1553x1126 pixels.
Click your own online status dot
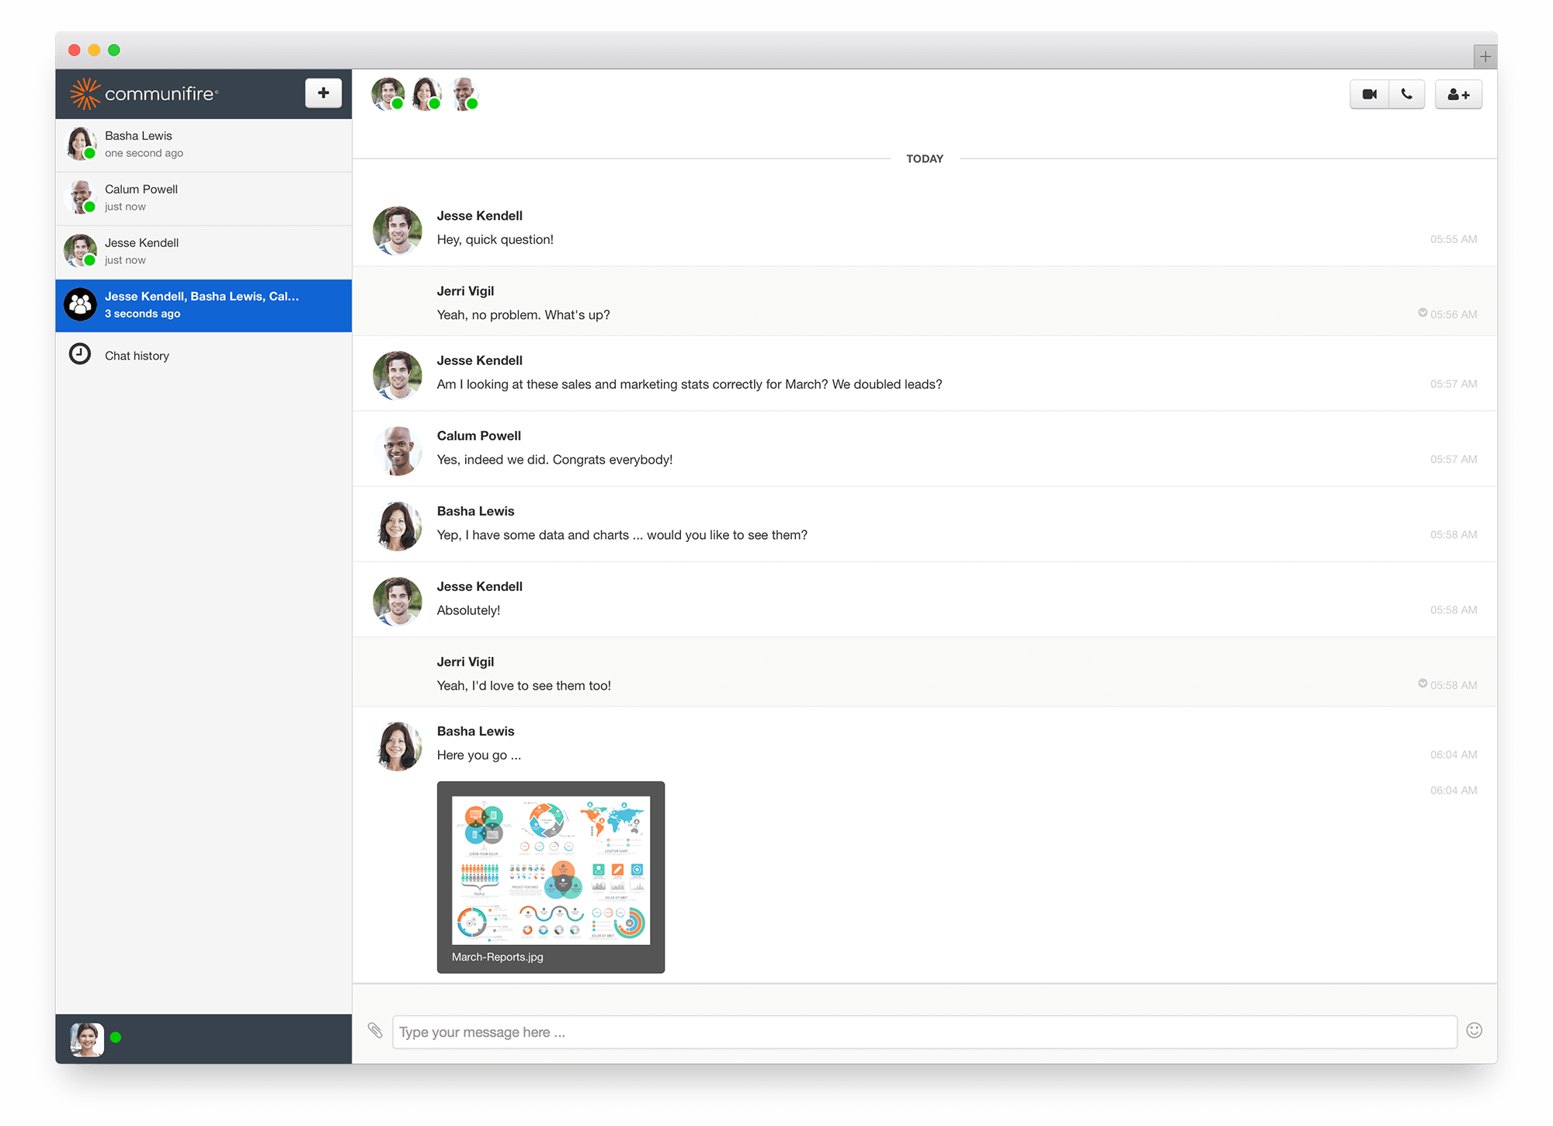pos(115,1037)
